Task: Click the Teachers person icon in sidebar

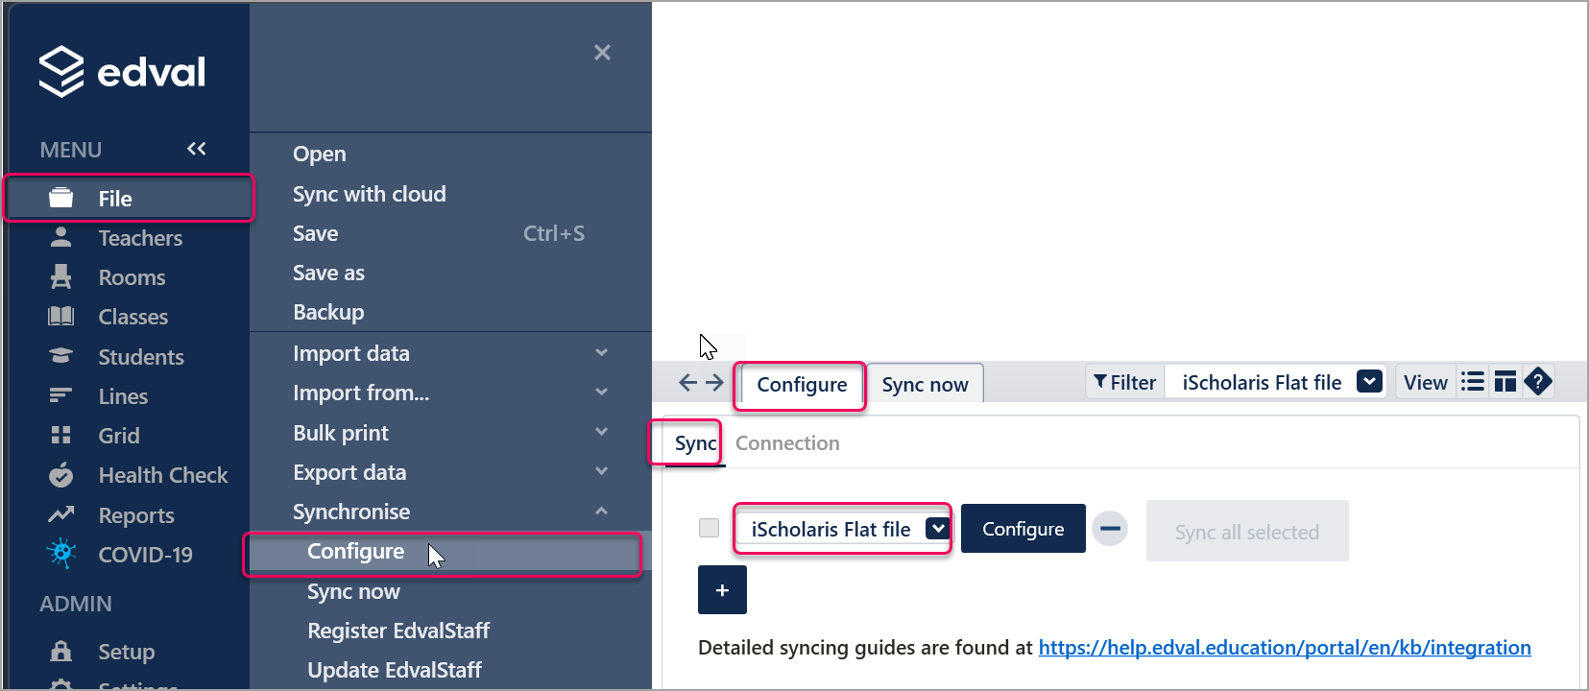Action: [60, 237]
